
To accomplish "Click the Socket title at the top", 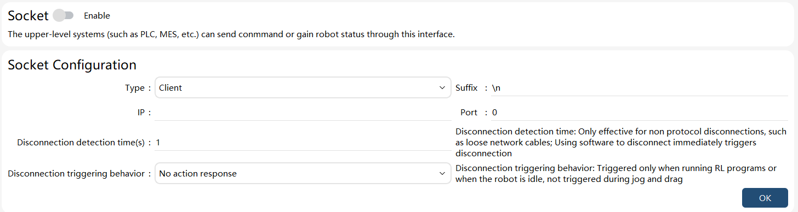I will pyautogui.click(x=29, y=15).
